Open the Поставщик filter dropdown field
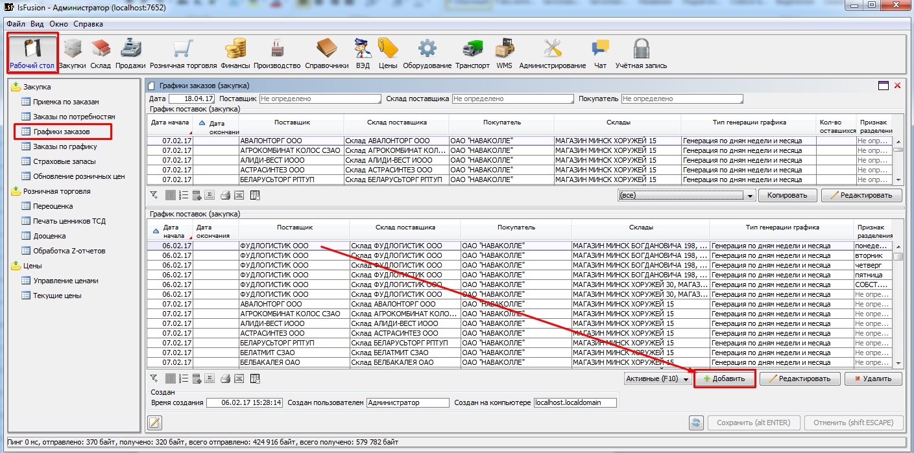Screen dimensions: 914x453 320,99
